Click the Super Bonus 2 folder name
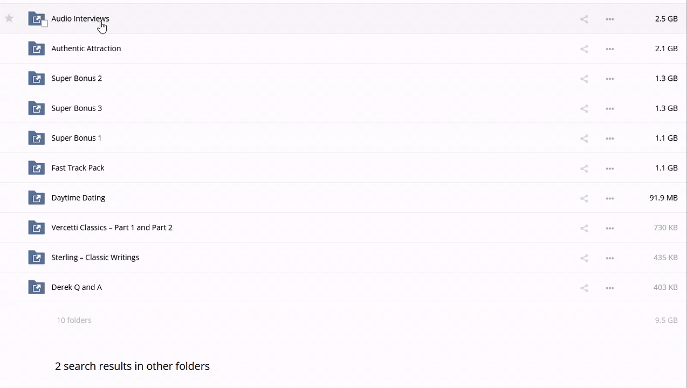This screenshot has width=687, height=388. pyautogui.click(x=77, y=78)
